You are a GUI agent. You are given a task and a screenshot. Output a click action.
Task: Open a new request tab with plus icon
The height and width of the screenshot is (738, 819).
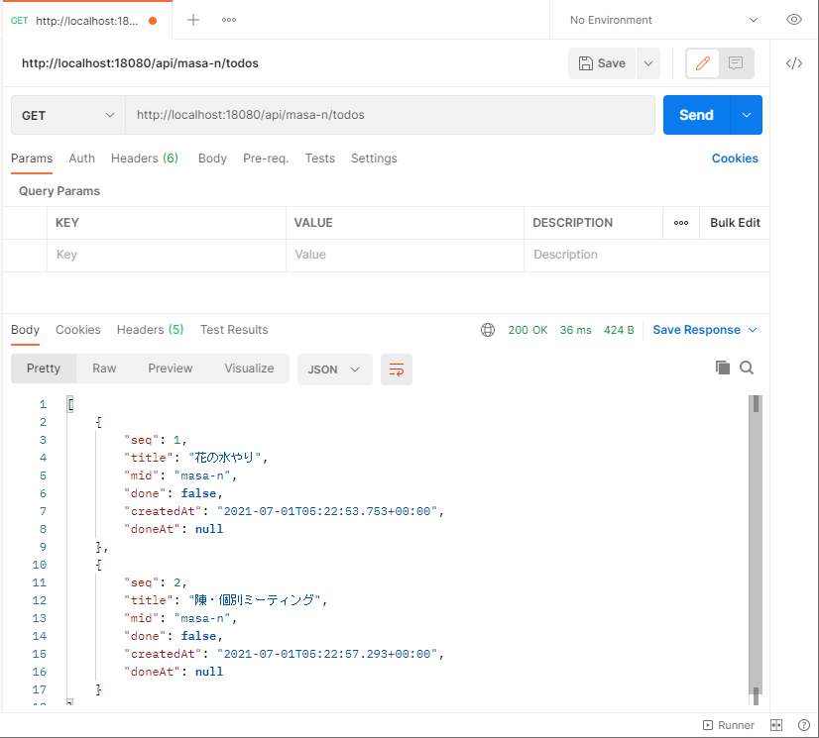coord(193,20)
